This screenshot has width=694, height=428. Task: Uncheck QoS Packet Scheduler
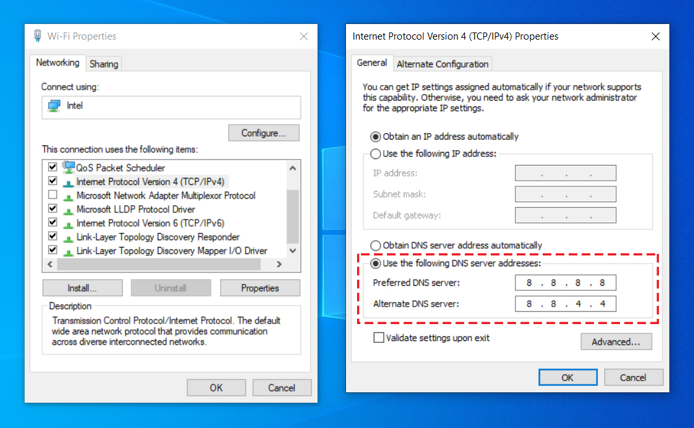(53, 167)
